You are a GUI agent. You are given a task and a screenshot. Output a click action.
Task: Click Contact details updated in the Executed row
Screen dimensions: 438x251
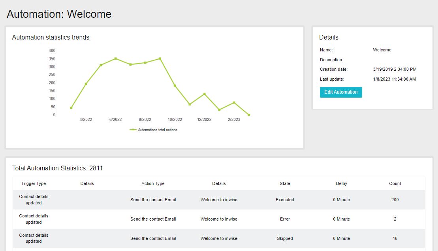click(34, 200)
